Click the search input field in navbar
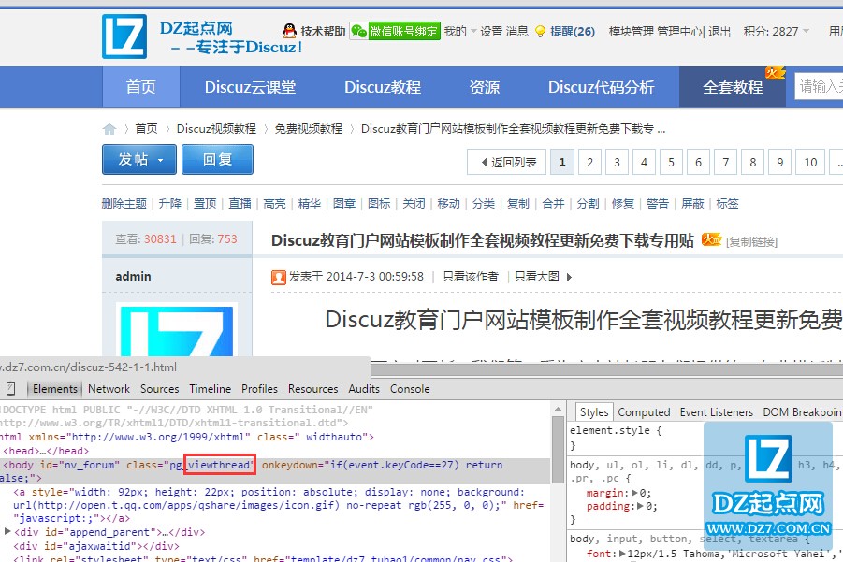Viewport: 843px width, 562px height. click(819, 86)
